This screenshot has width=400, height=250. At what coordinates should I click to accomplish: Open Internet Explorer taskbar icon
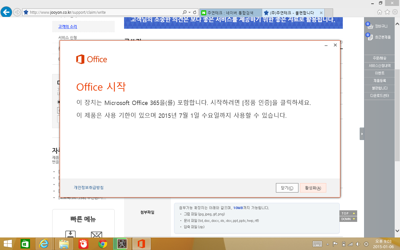[x=44, y=244]
